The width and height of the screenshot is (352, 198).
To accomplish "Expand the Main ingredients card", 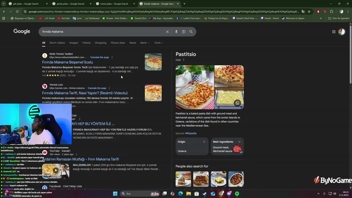I will pyautogui.click(x=227, y=146).
